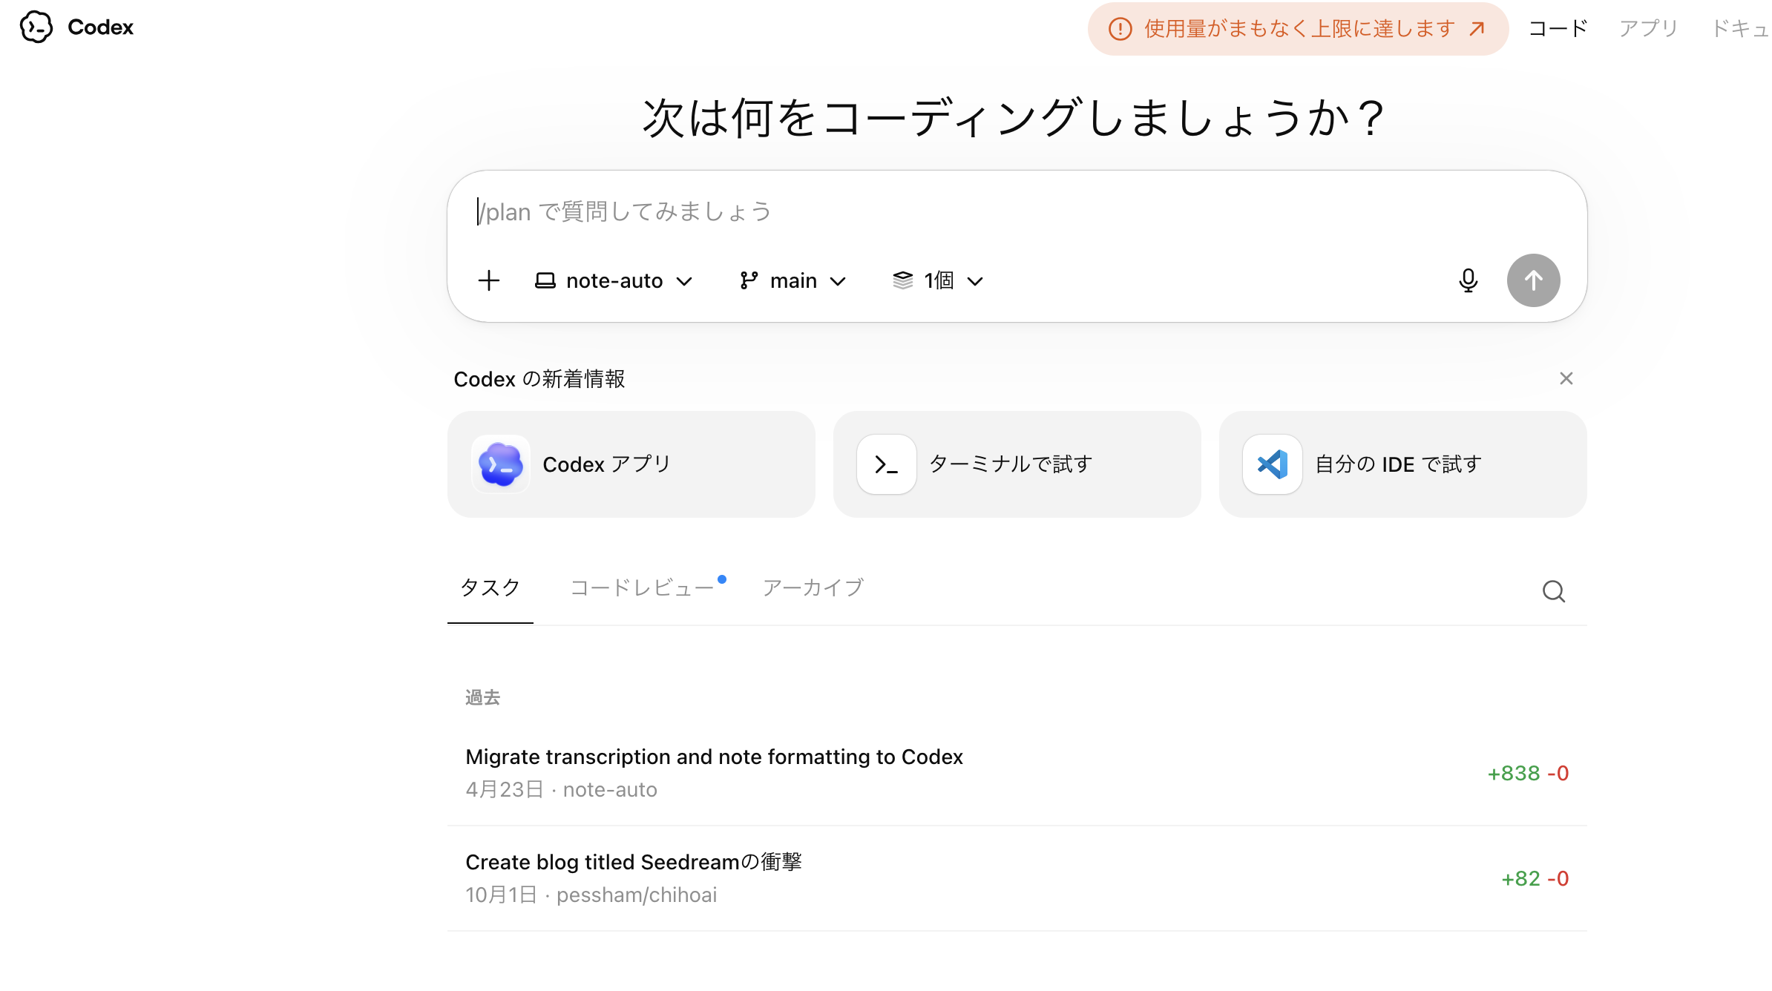Viewport: 1772px width, 991px height.
Task: Click the 使用量がまもなく上限に達します banner
Action: (x=1298, y=29)
